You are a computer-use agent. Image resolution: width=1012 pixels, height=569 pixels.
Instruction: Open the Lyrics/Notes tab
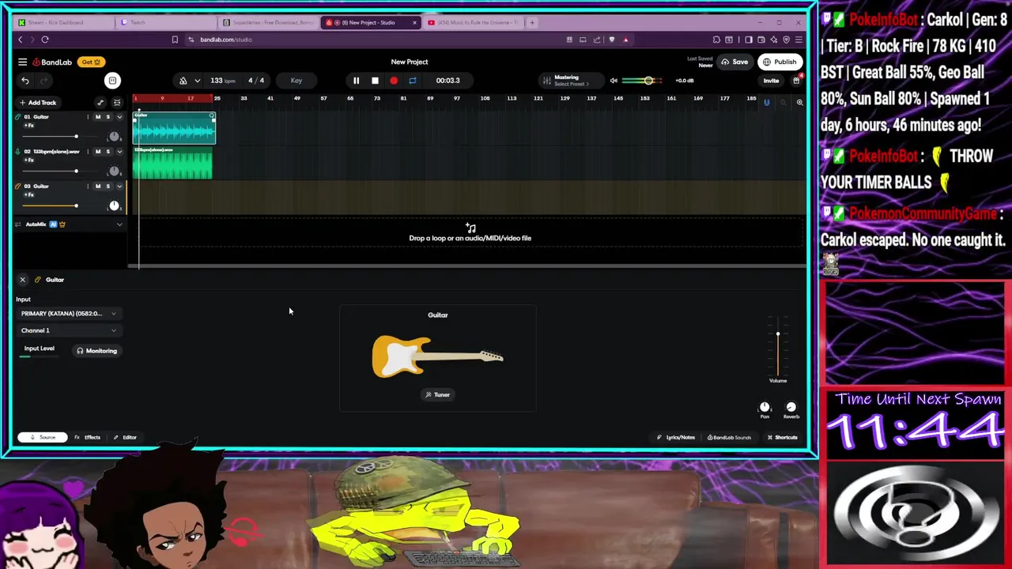(676, 437)
